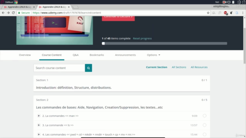The height and width of the screenshot is (138, 246).
Task: Mark lecture 3 ls as complete
Action: point(204,125)
